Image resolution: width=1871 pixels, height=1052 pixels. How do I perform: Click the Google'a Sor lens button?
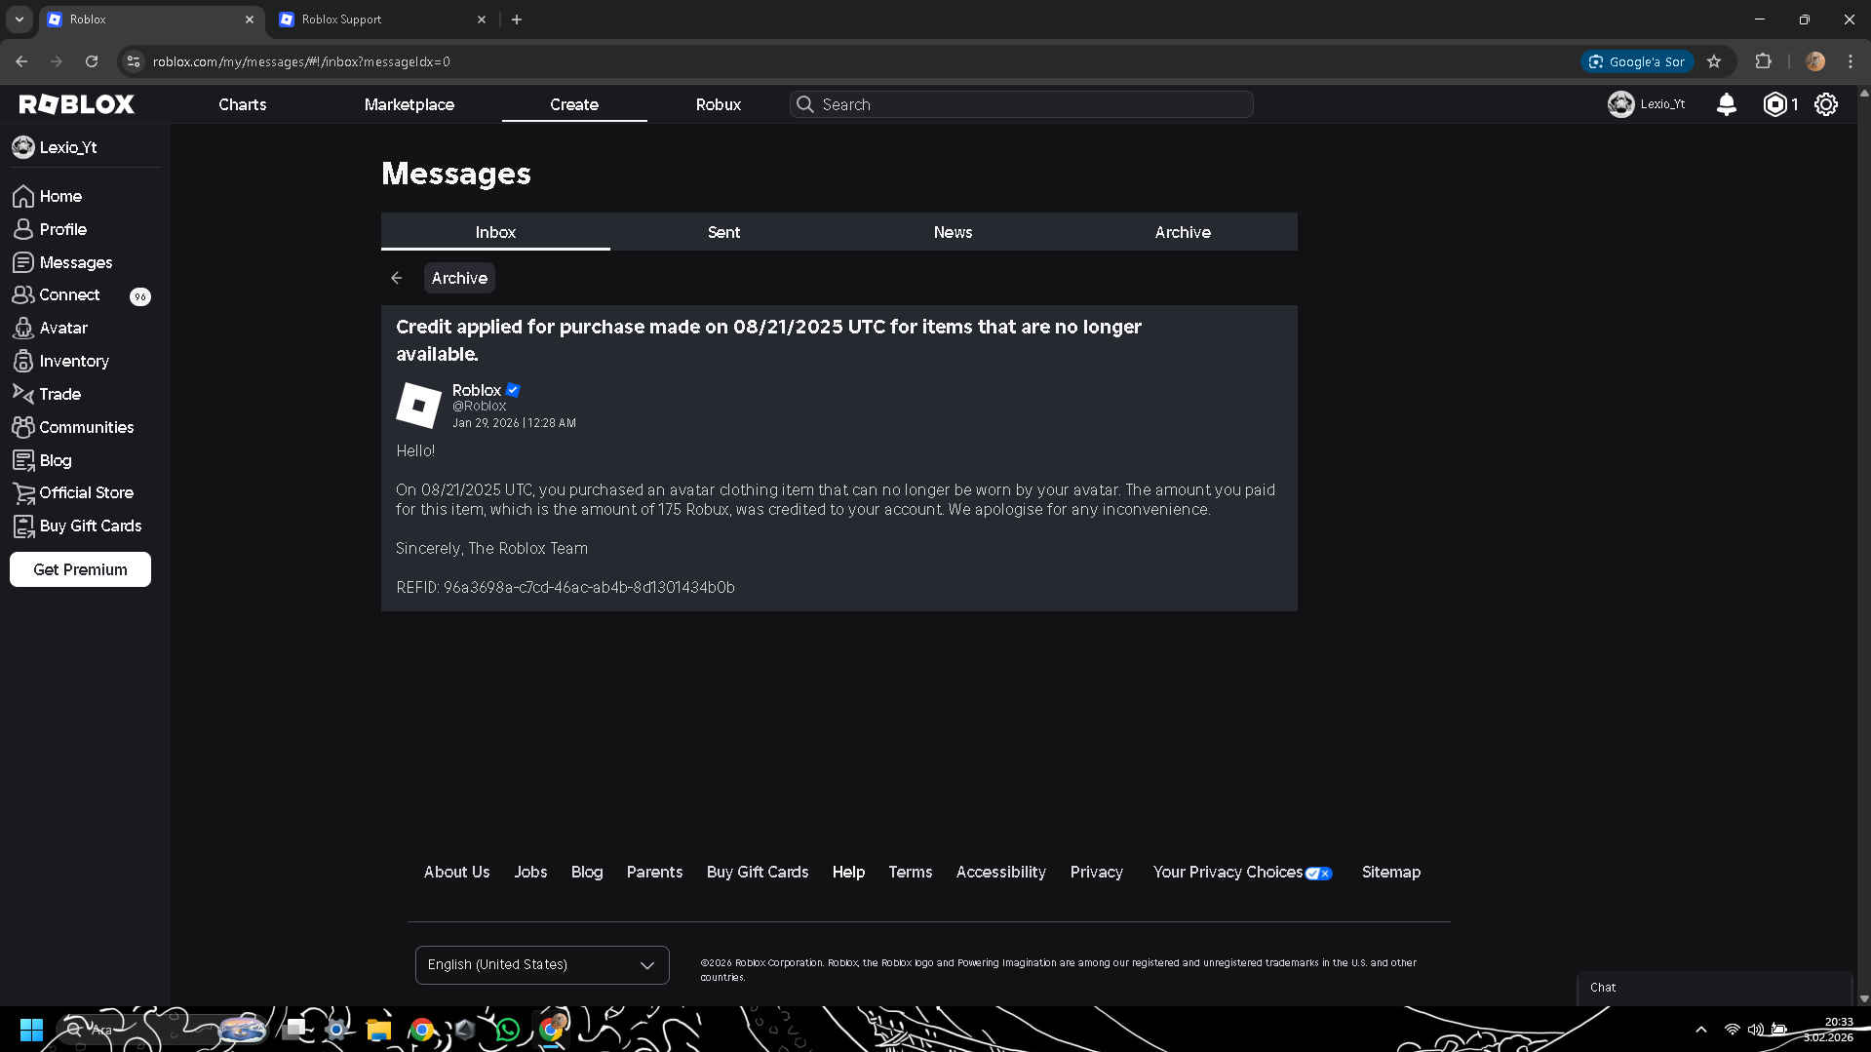point(1637,61)
